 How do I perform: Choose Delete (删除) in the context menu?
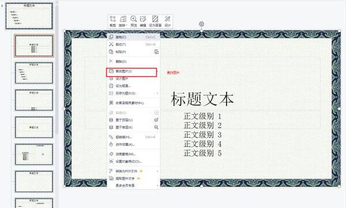tap(133, 61)
